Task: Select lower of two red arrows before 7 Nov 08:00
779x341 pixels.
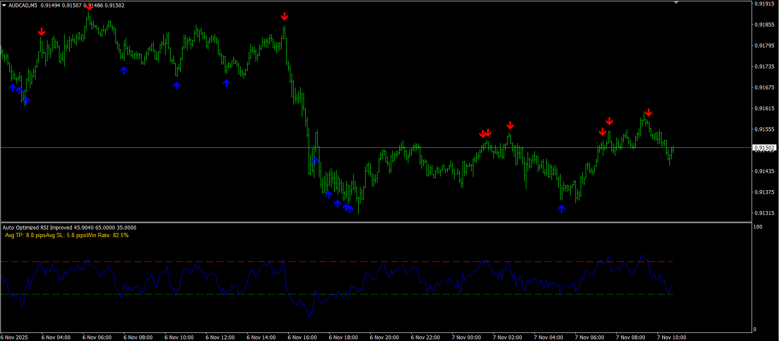Action: click(602, 132)
